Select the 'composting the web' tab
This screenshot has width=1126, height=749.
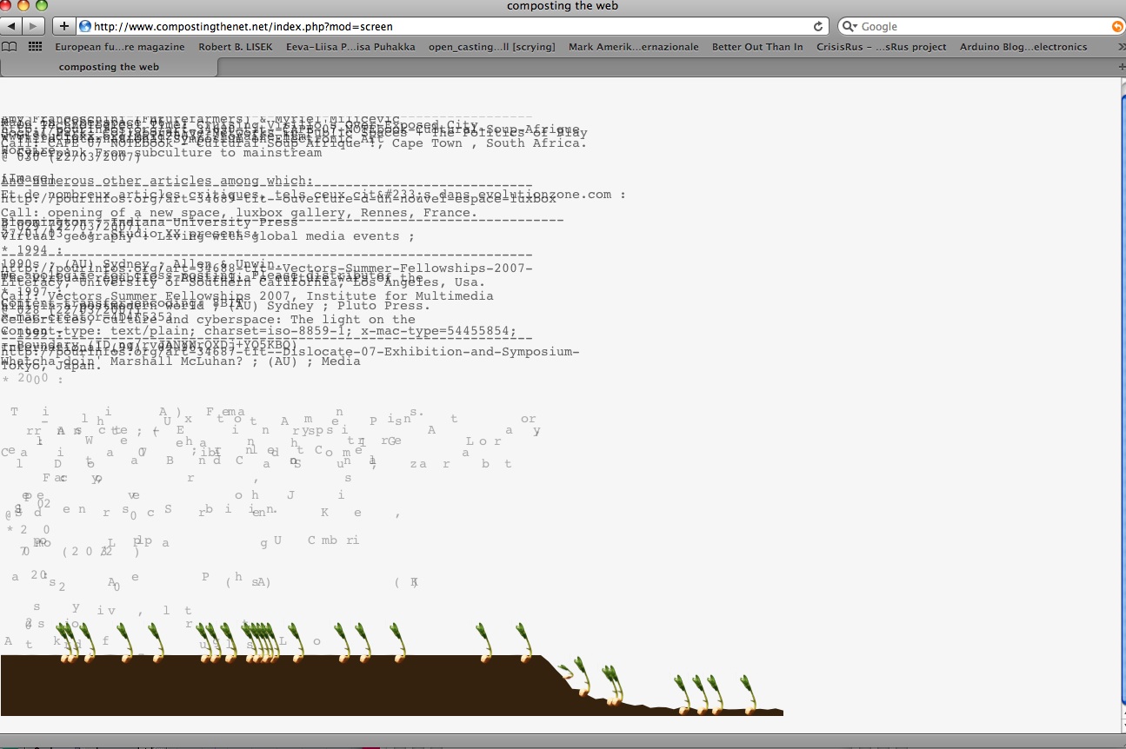[x=109, y=67]
